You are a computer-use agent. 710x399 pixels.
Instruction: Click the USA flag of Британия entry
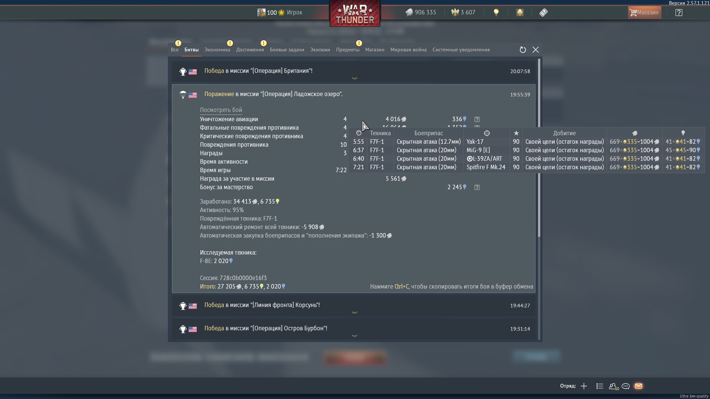tap(193, 72)
